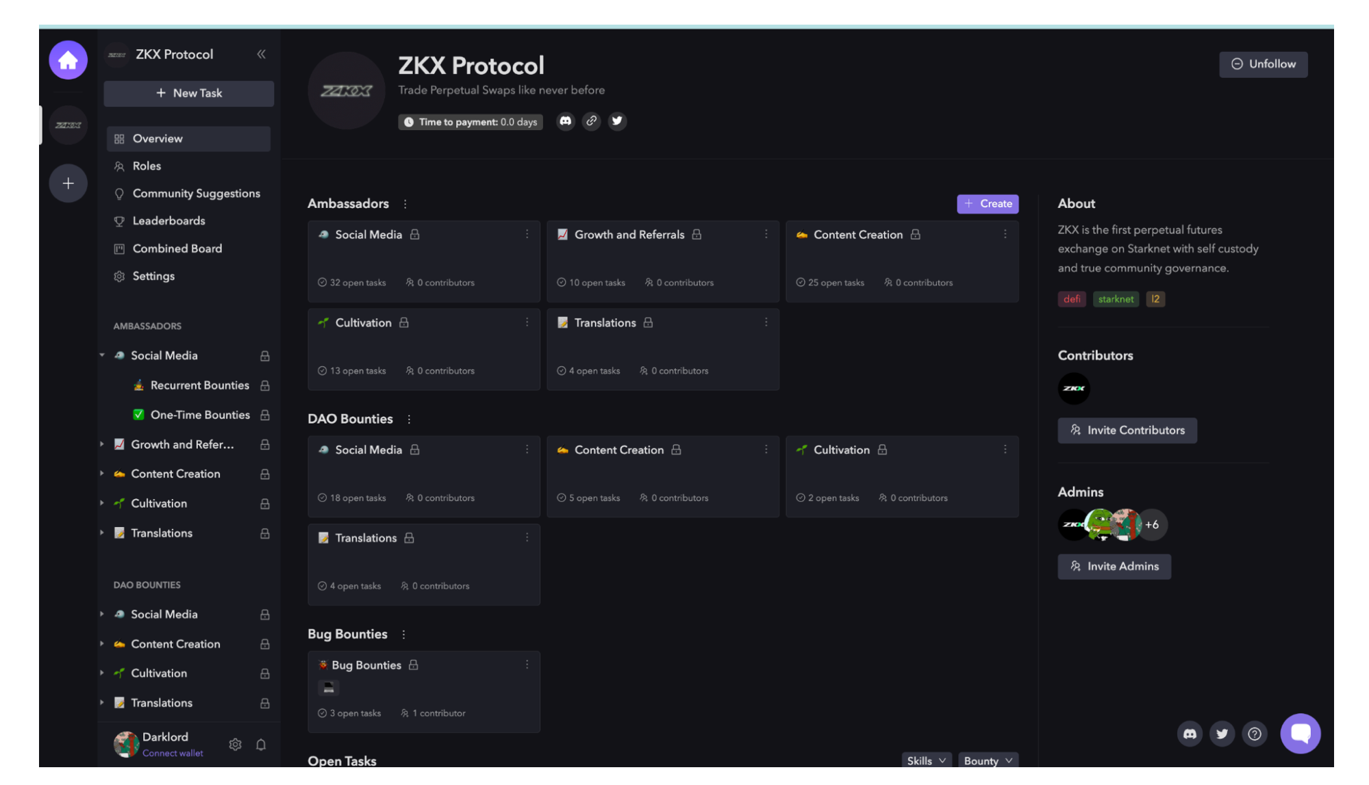
Task: Click the Discord icon under ZKX Protocol header
Action: [x=565, y=121]
